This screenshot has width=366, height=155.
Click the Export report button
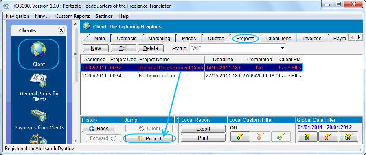(203, 129)
